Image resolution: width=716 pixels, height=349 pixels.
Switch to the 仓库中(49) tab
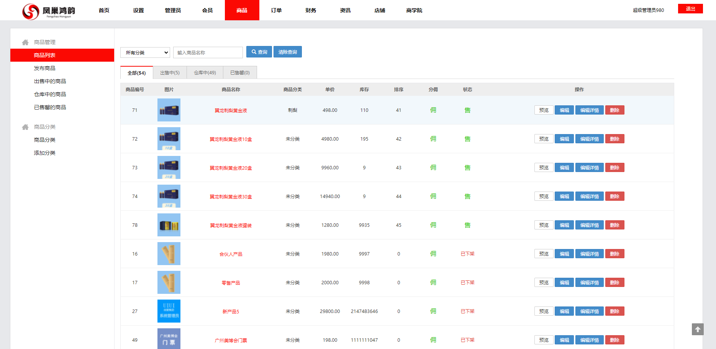coord(205,73)
